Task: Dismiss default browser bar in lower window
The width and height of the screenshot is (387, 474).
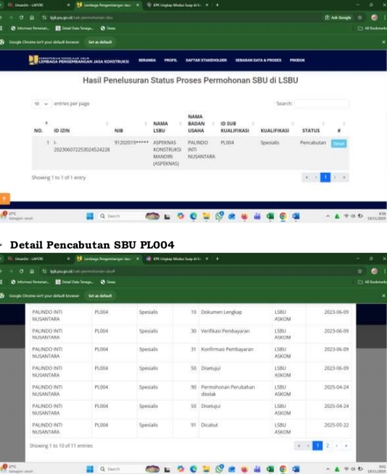Action: [x=383, y=296]
